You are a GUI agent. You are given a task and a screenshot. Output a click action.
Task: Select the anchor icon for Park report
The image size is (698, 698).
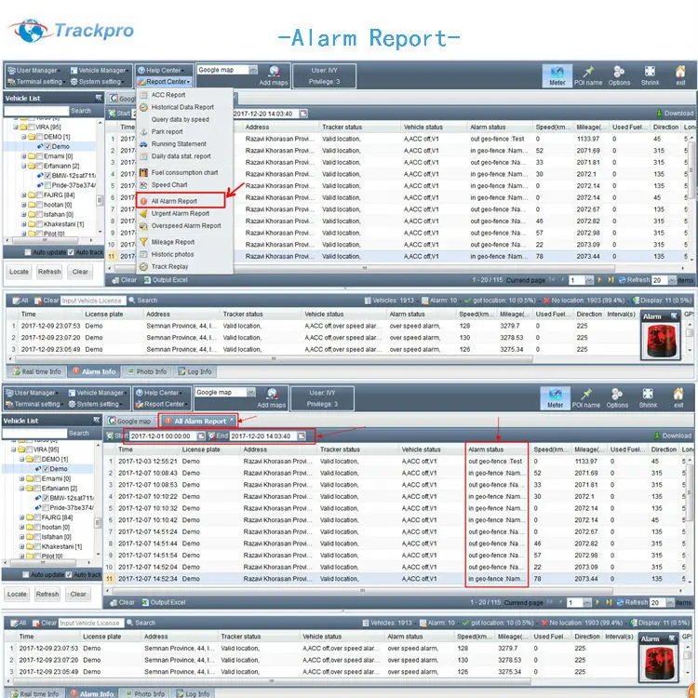coord(143,131)
